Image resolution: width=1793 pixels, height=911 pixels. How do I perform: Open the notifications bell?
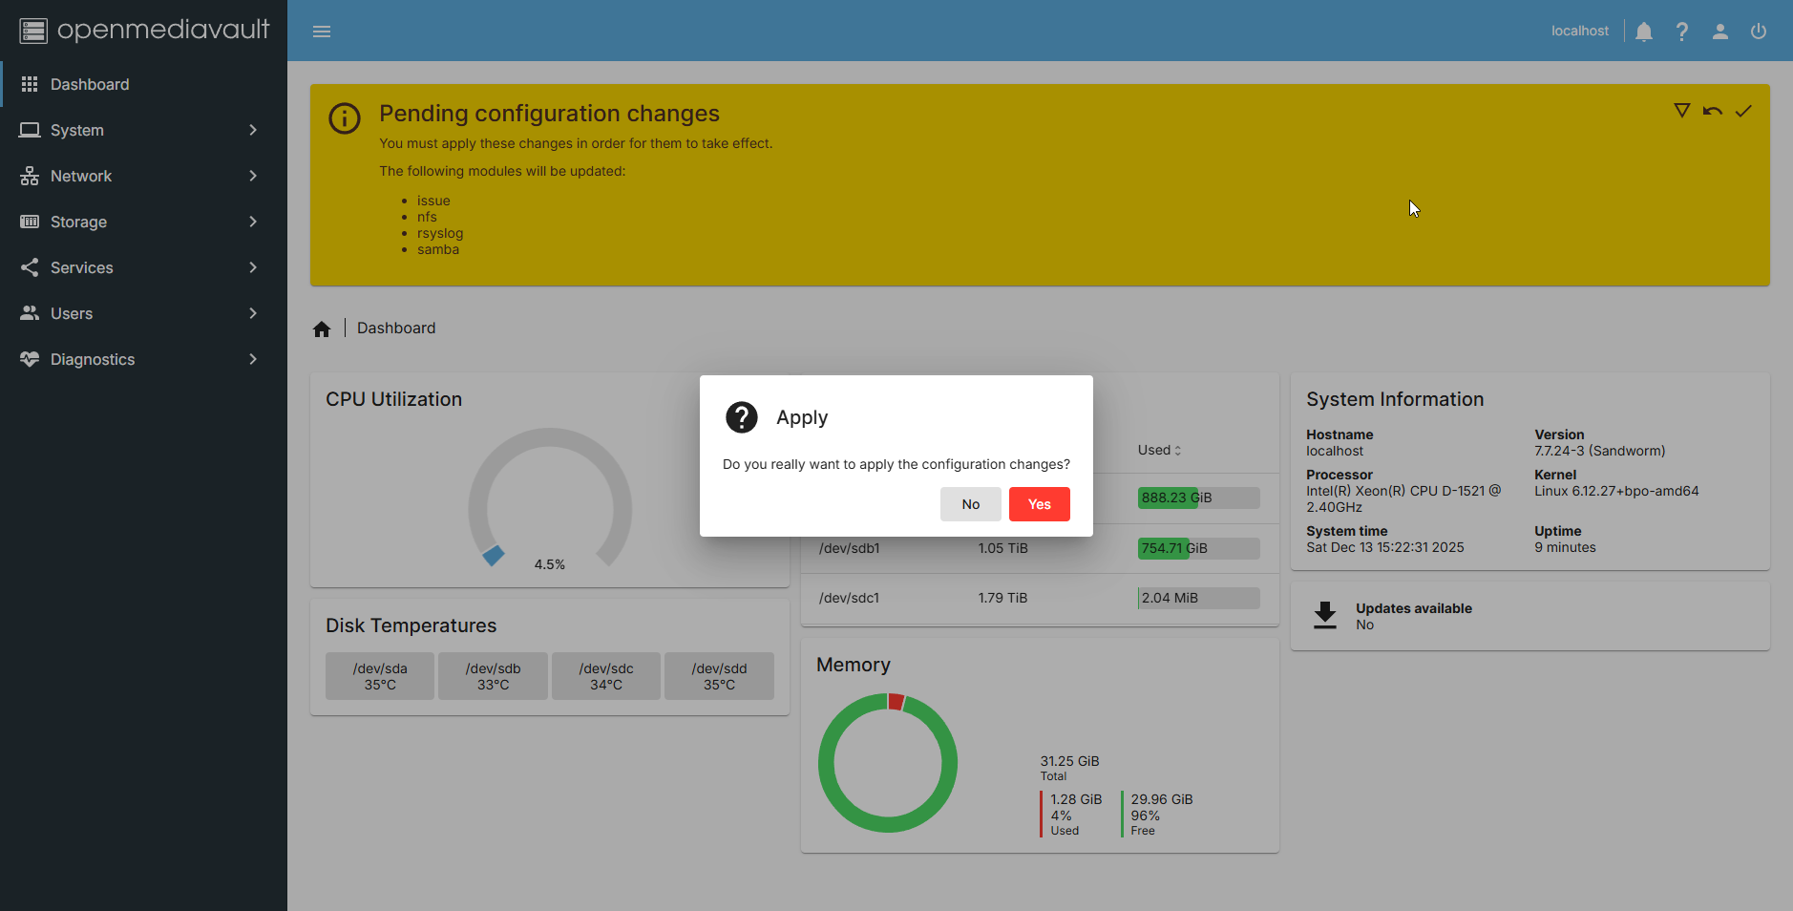[x=1644, y=32]
